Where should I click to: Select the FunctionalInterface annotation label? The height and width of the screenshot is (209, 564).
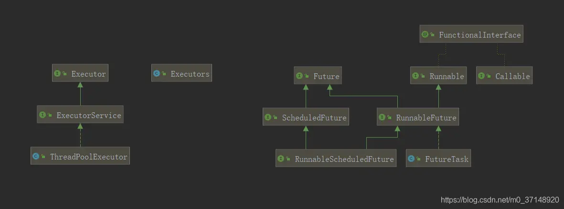pyautogui.click(x=480, y=35)
